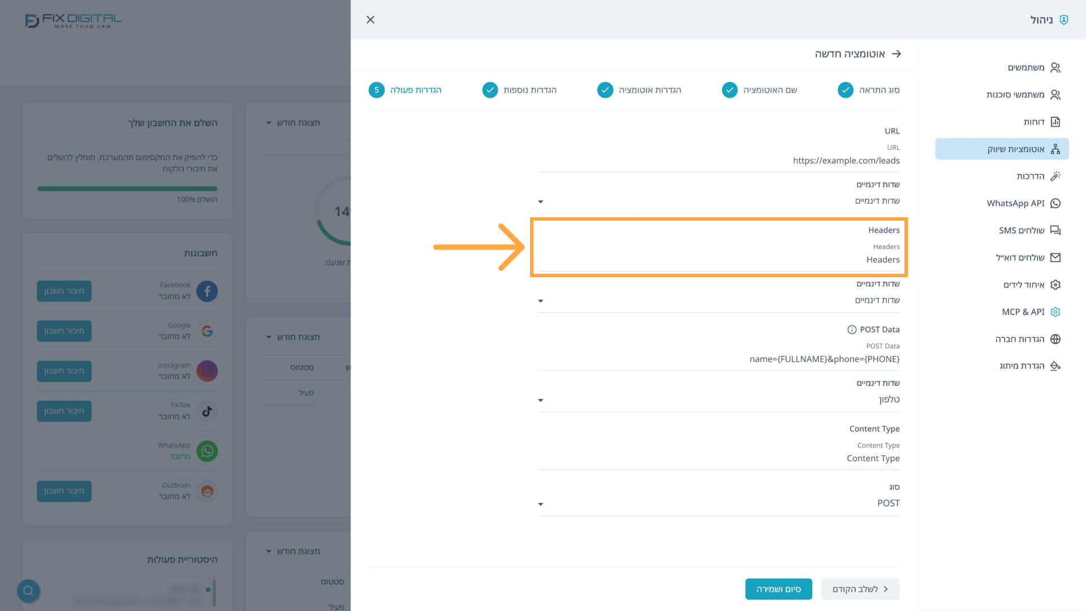Close the management panel with X
The height and width of the screenshot is (611, 1086).
(x=370, y=20)
